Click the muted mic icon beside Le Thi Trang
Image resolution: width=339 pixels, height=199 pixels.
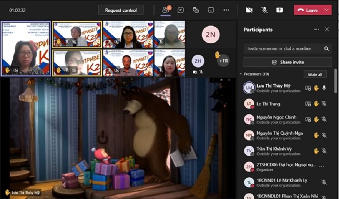tap(324, 104)
